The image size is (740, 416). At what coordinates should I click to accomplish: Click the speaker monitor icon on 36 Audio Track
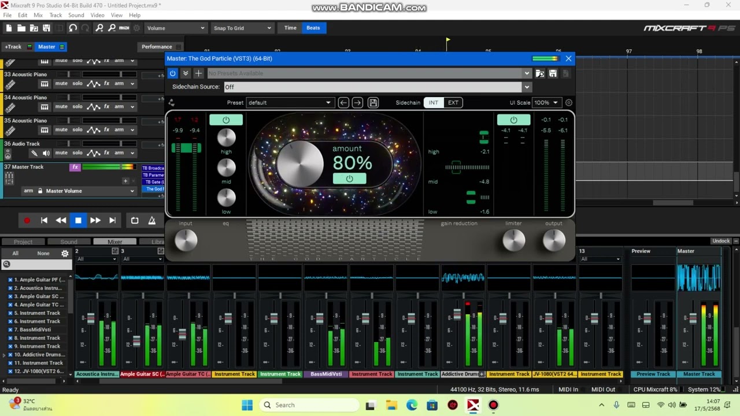point(46,153)
